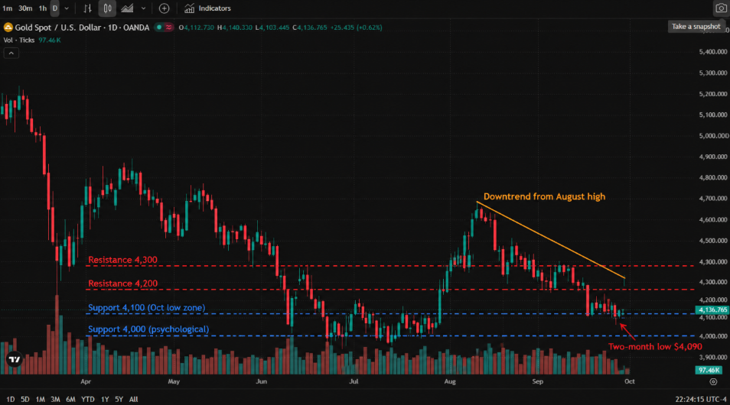Viewport: 730px width, 405px height.
Task: Click the red wave data mode icon
Action: pos(168,28)
